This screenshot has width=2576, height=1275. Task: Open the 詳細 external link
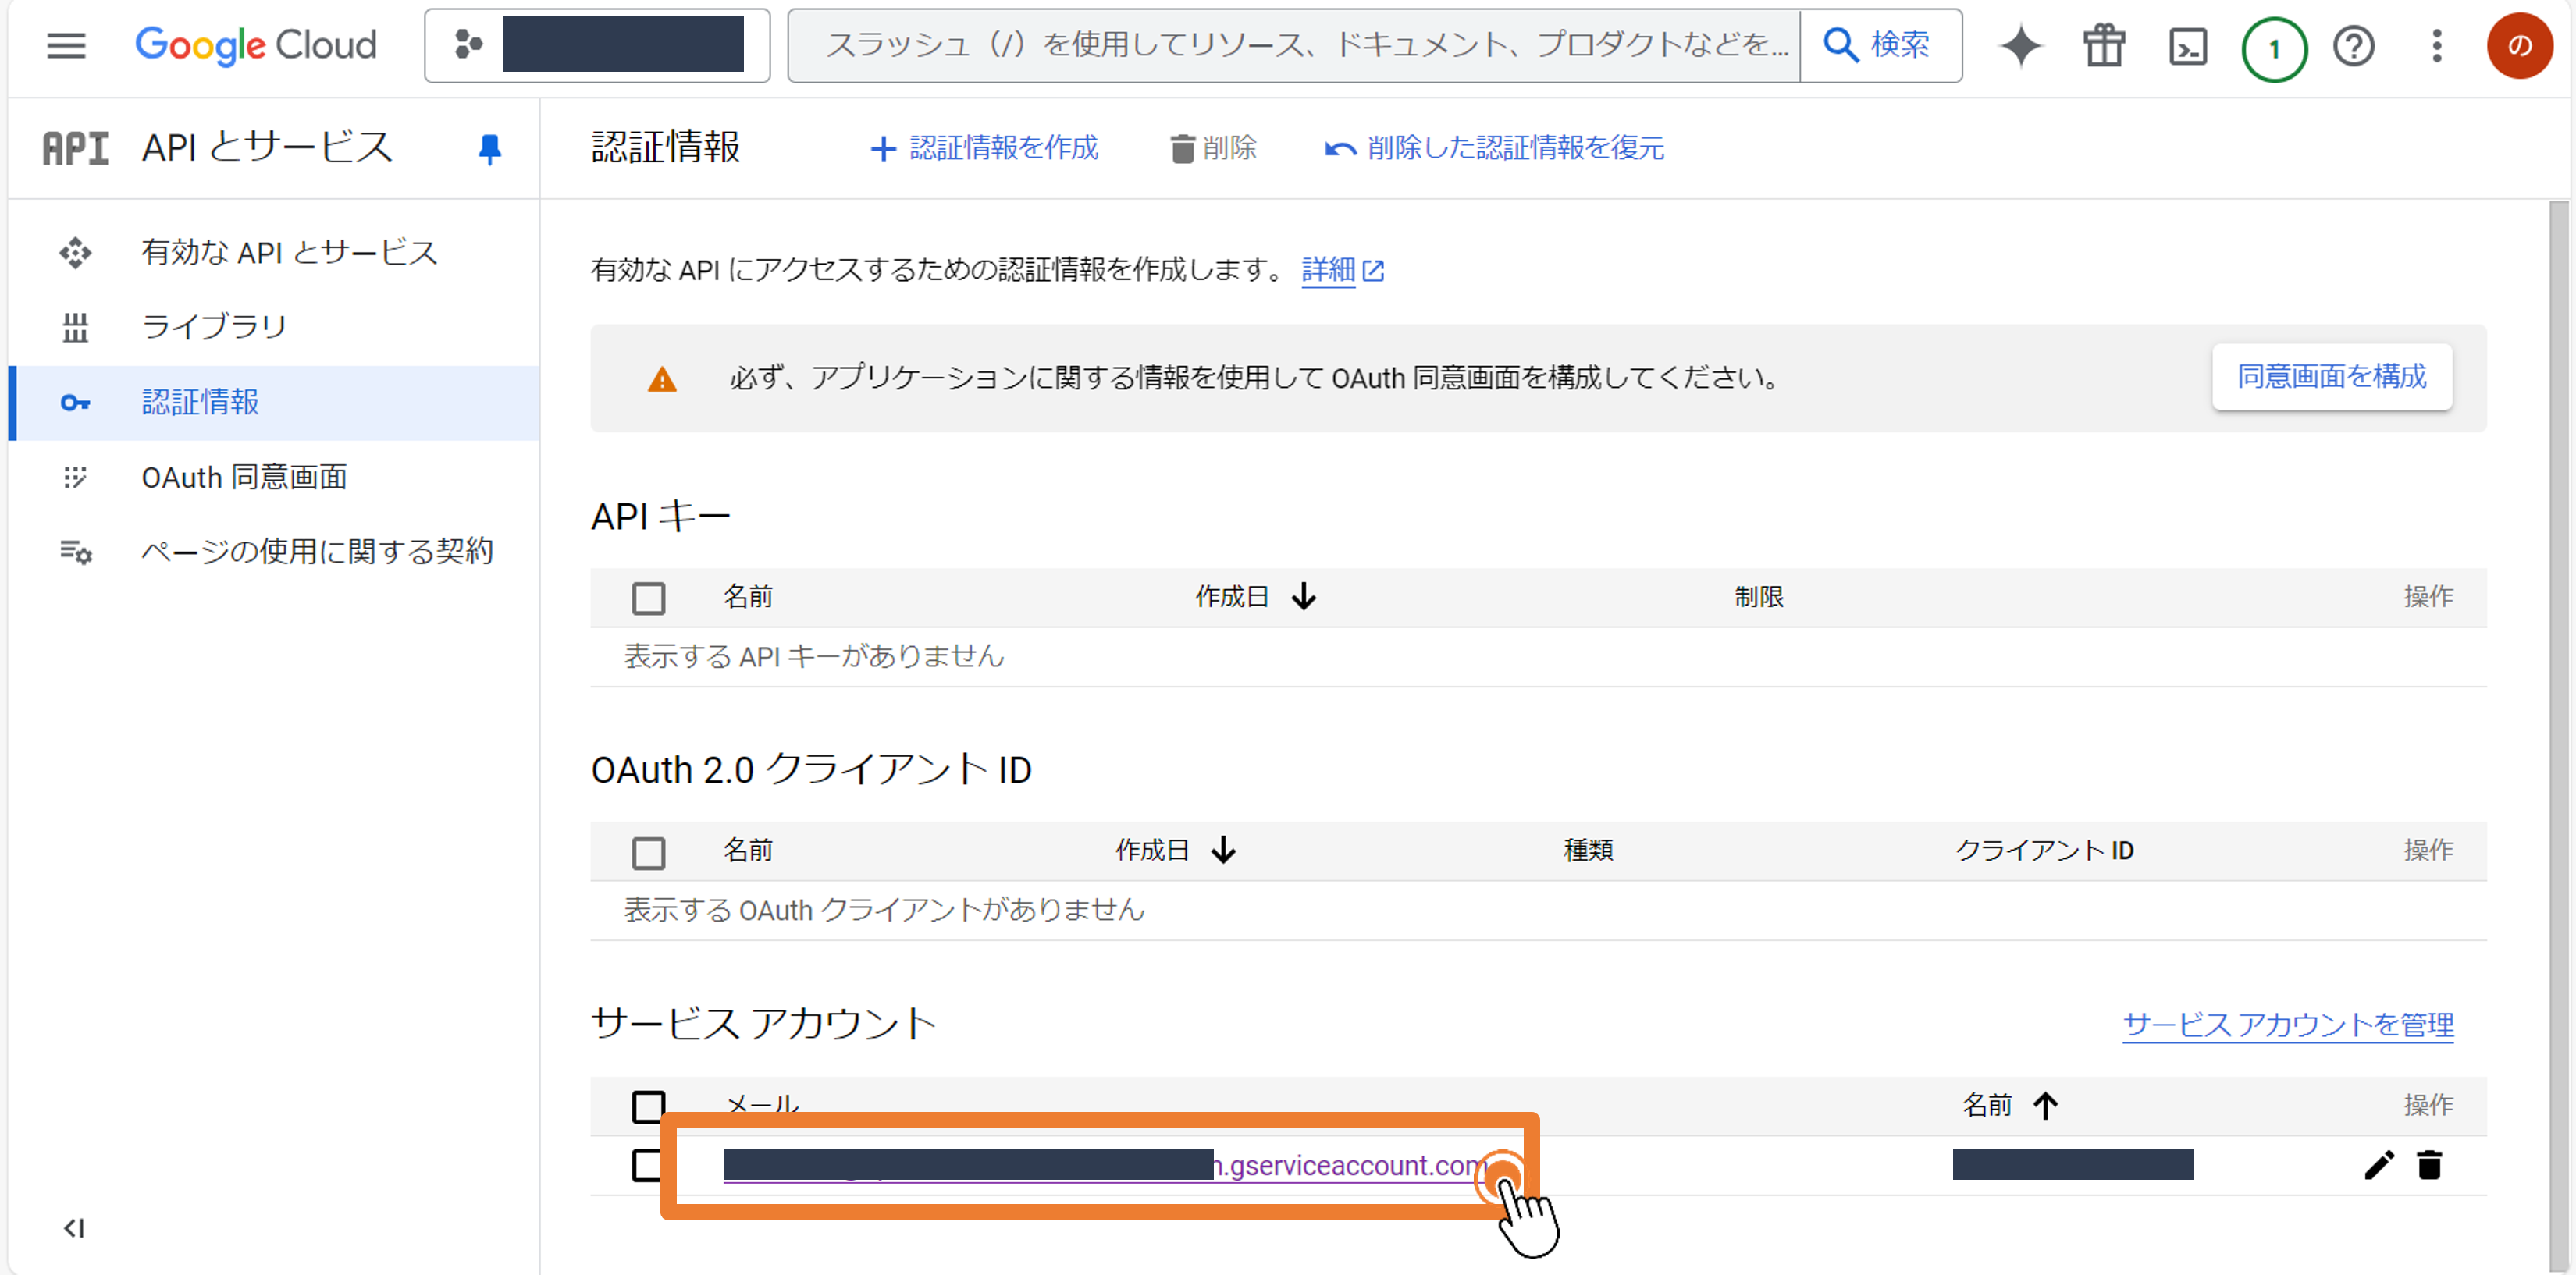(1342, 270)
